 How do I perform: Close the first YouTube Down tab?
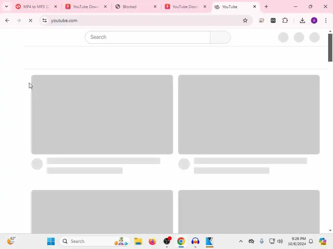(105, 6)
